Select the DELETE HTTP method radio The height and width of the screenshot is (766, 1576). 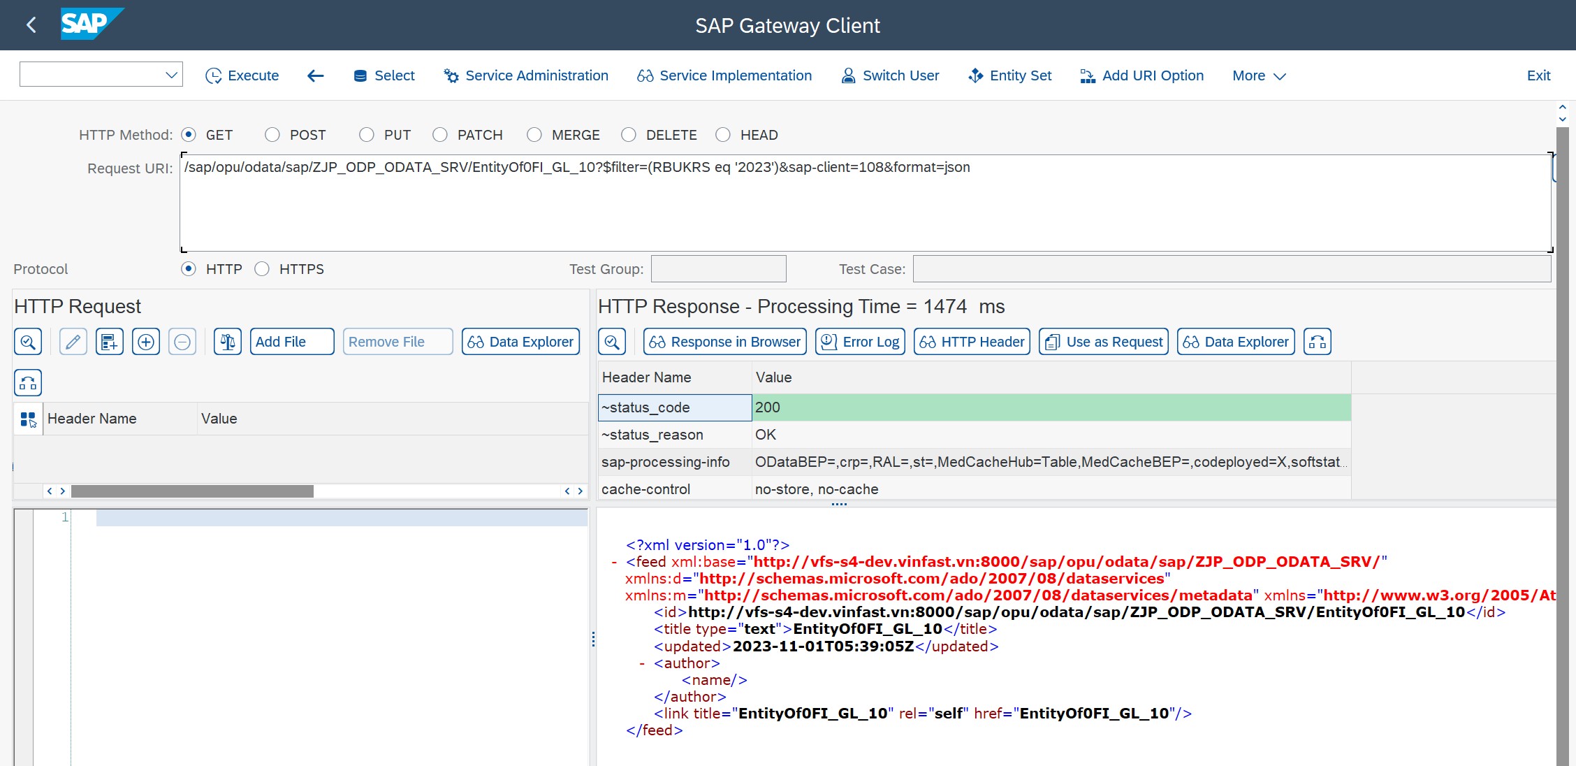pos(629,135)
